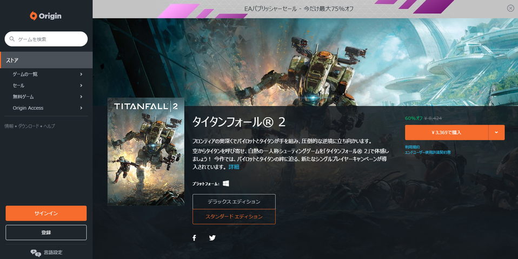Open the ゲームの一覧 menu item
This screenshot has width=518, height=259.
pos(25,74)
